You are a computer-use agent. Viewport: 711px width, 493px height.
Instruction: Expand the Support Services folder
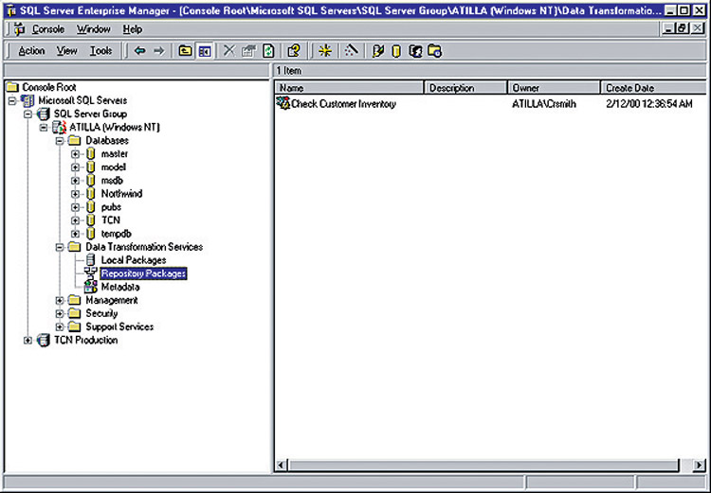60,326
